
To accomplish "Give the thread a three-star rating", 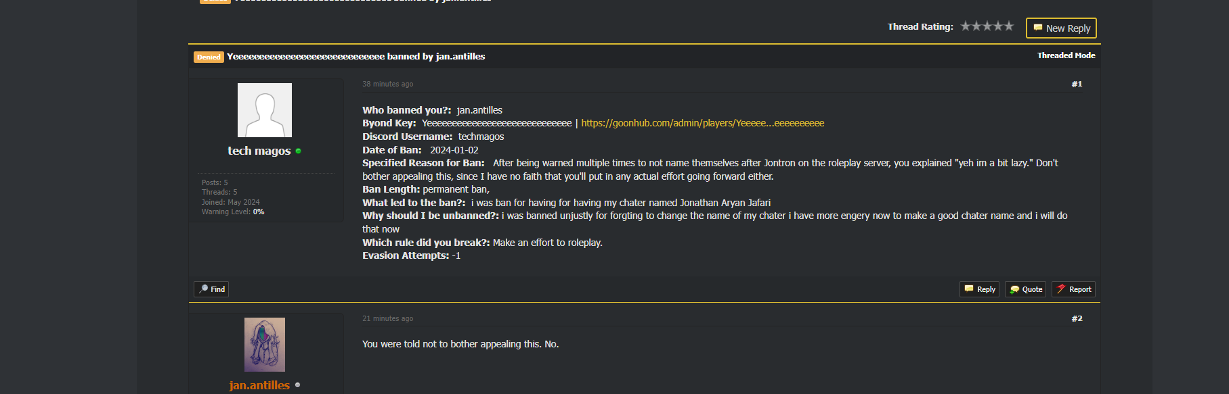I will (987, 26).
